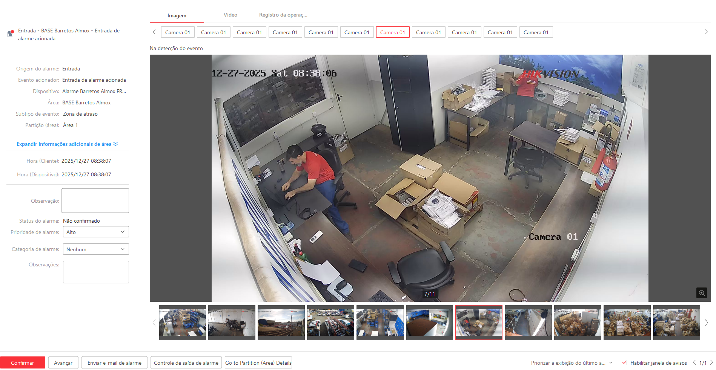Click the magnifier zoom icon on image

[701, 293]
